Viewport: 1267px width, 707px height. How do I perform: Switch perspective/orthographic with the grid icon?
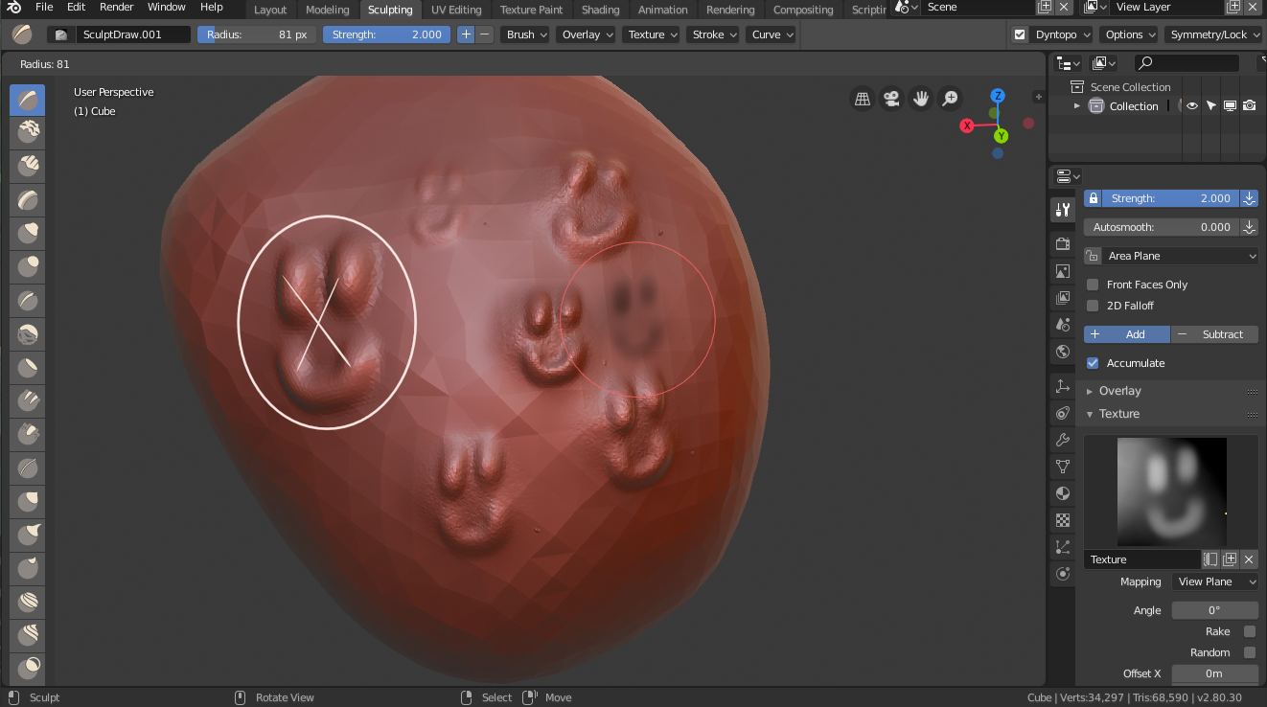[x=863, y=99]
